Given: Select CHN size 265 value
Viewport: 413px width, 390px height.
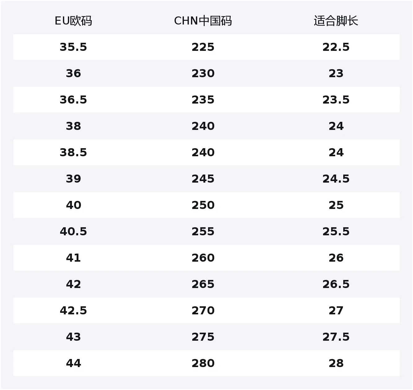Looking at the screenshot, I should 203,284.
